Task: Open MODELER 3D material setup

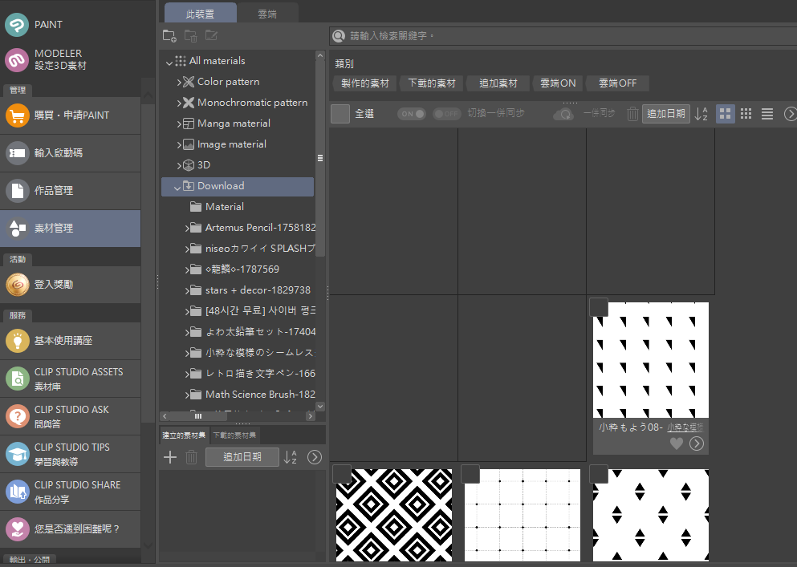Action: (70, 59)
